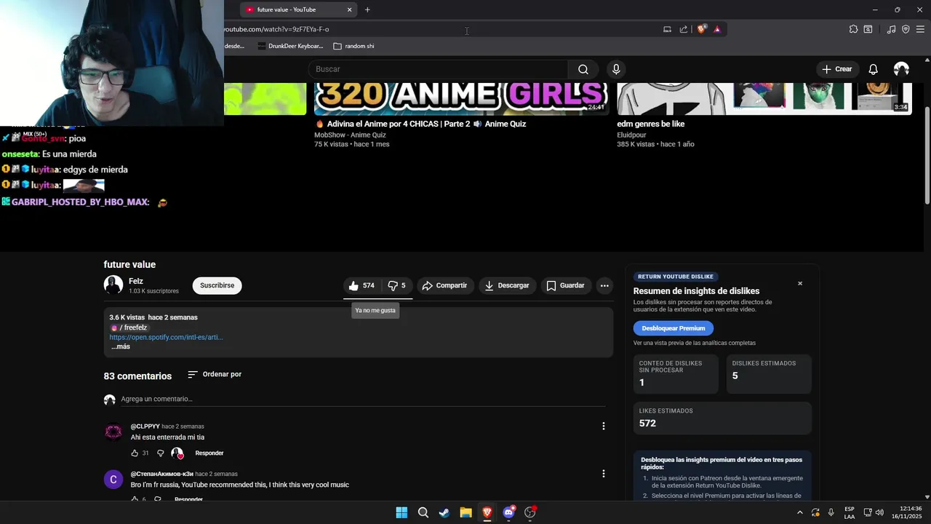The image size is (931, 524).
Task: Open the edm genres be like thumbnail
Action: pyautogui.click(x=764, y=99)
